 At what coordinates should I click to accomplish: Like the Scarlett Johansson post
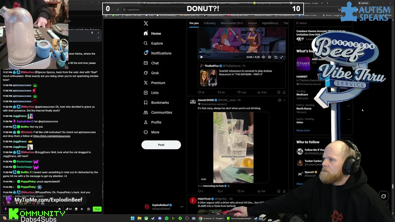242,92
